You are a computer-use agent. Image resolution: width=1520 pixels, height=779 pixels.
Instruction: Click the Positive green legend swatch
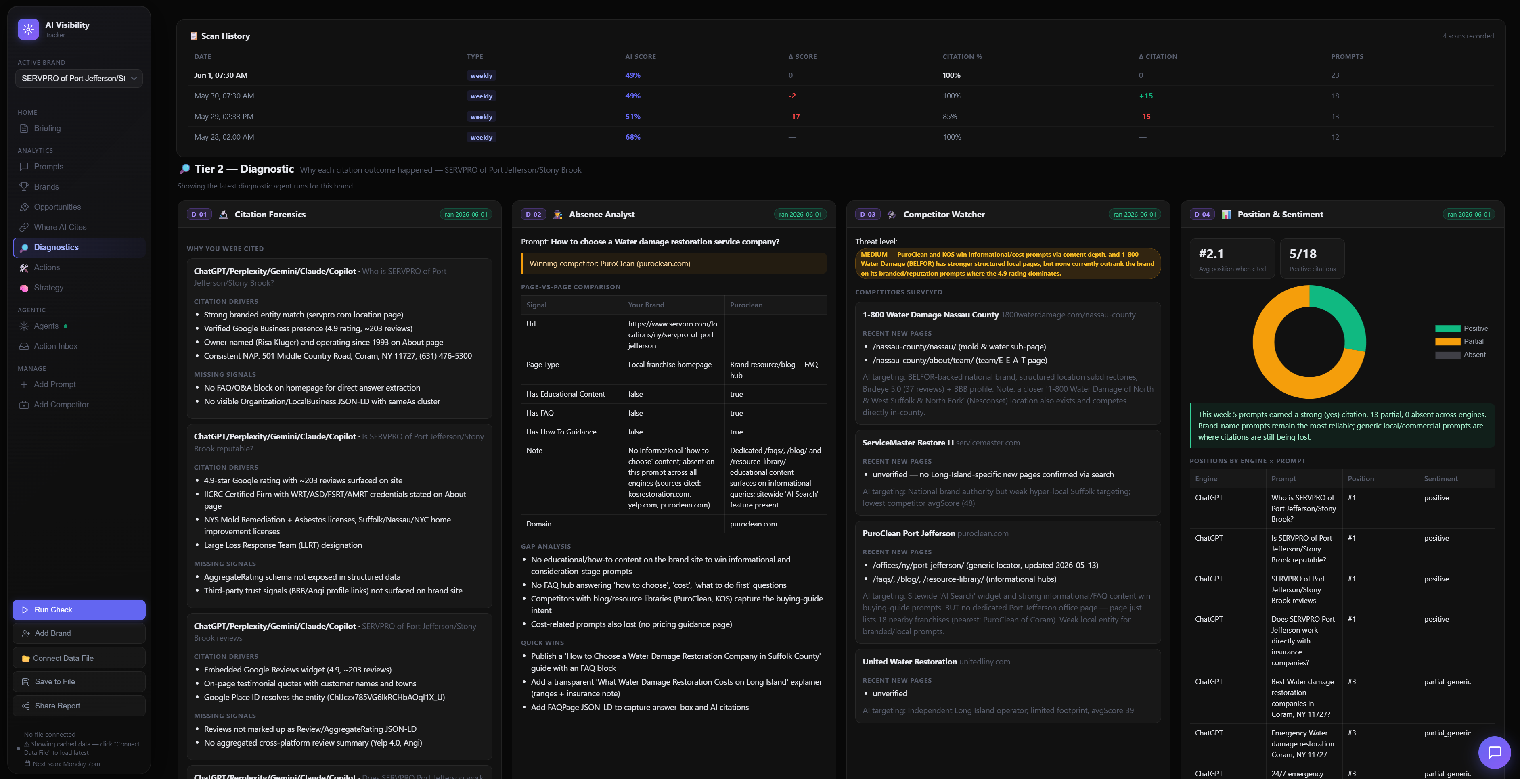pos(1447,328)
